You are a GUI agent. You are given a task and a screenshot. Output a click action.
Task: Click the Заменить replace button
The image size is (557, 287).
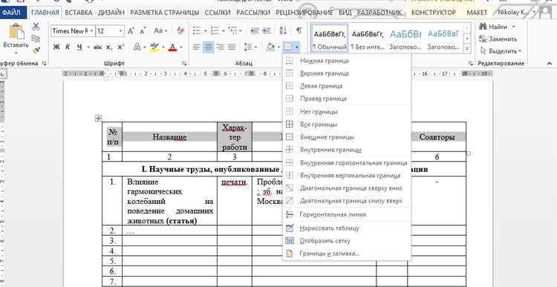tap(498, 39)
